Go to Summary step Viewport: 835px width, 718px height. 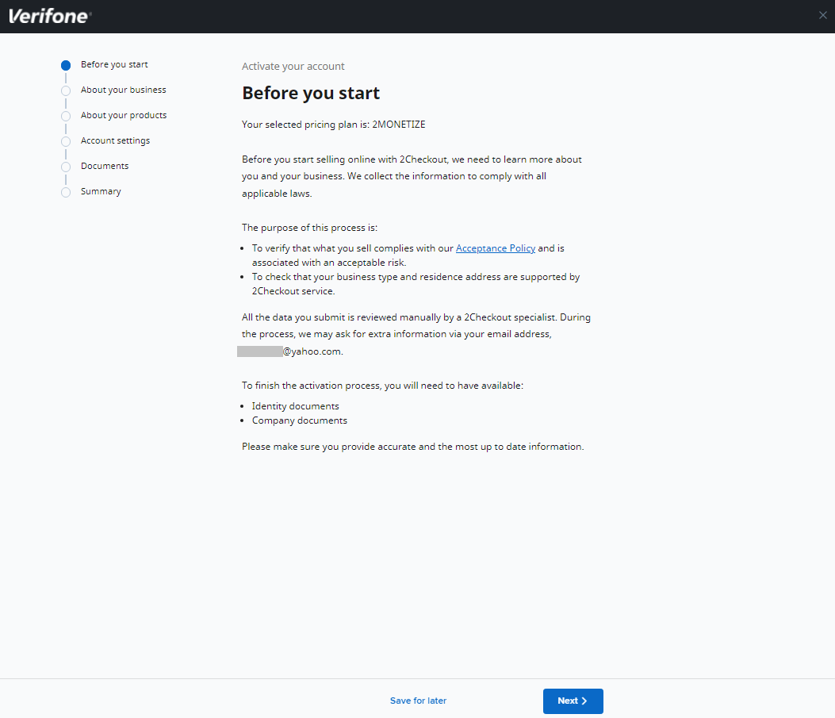coord(102,192)
